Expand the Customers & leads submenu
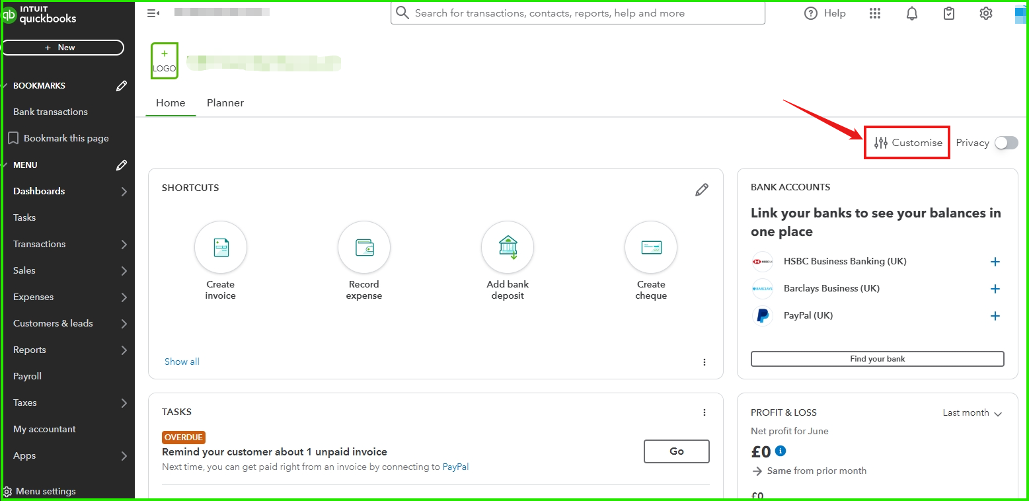The image size is (1029, 501). point(124,324)
